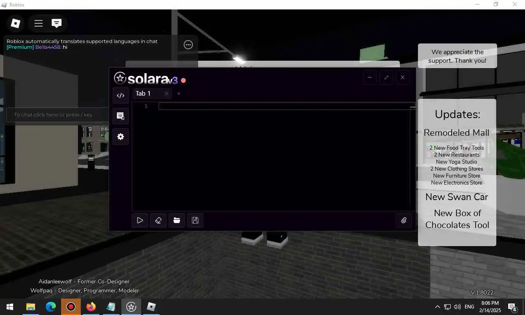Minimize the Solara window
The width and height of the screenshot is (525, 315).
click(370, 77)
